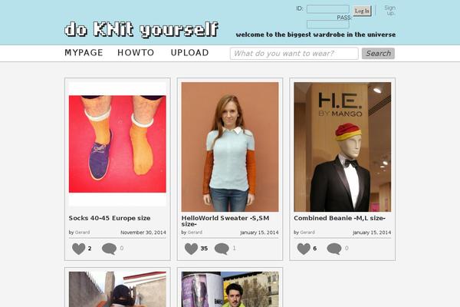Click heart icon on HelloWorld Sweater card
The width and height of the screenshot is (460, 307).
[191, 249]
